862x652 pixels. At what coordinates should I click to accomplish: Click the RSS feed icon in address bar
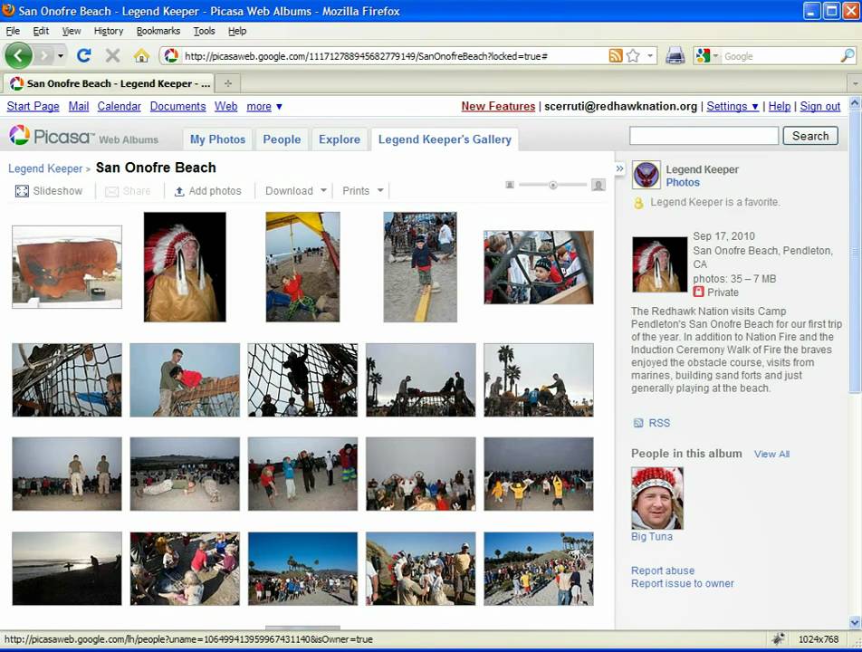[x=616, y=55]
